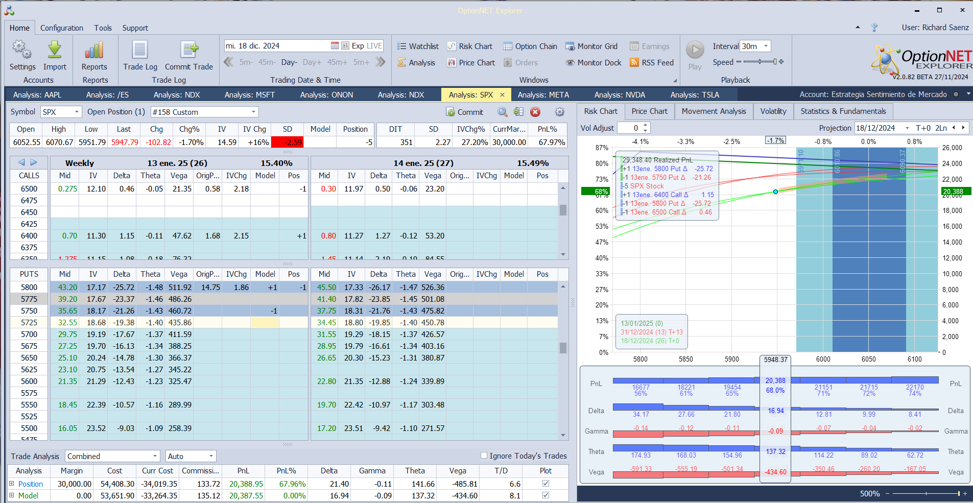Open the Symbol SPX dropdown
The width and height of the screenshot is (973, 503).
pos(77,112)
